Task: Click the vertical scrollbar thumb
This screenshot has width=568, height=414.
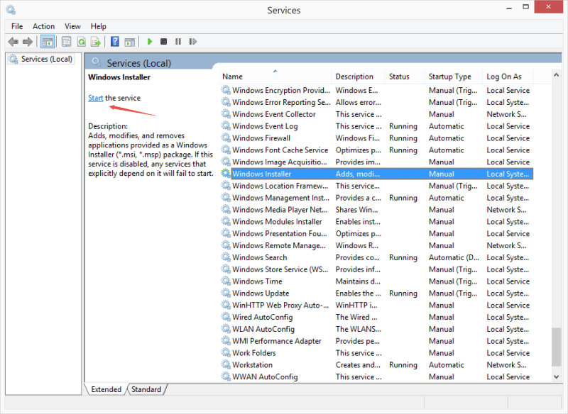Action: [556, 347]
